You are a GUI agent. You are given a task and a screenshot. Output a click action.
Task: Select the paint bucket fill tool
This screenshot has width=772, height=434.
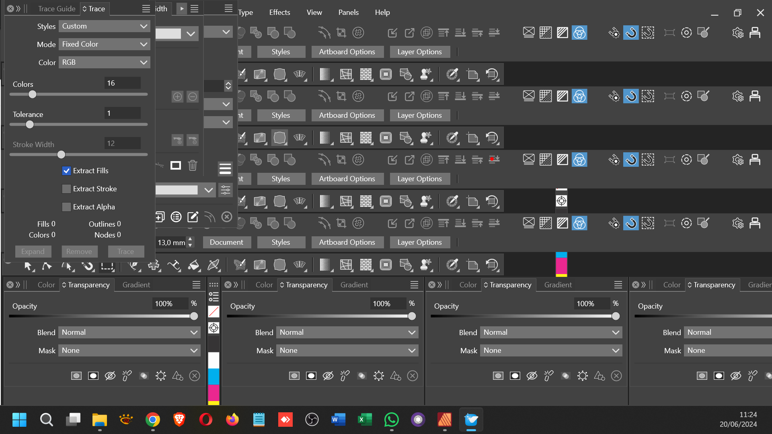[x=193, y=265]
